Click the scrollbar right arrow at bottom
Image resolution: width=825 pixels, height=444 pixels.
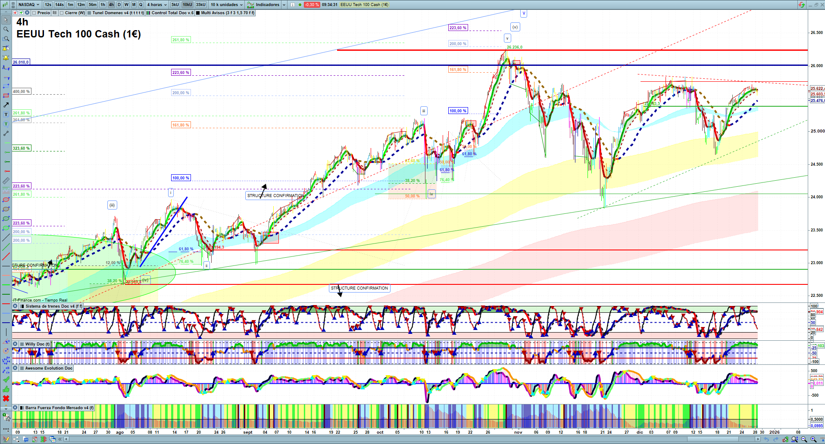point(758,439)
